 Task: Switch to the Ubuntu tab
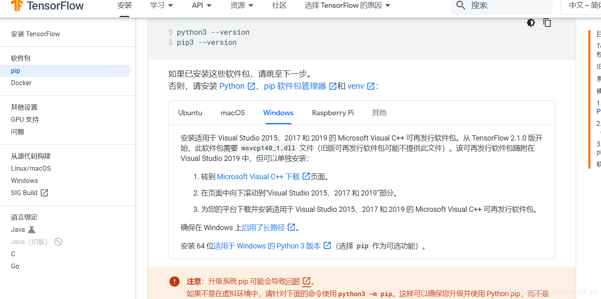(190, 113)
